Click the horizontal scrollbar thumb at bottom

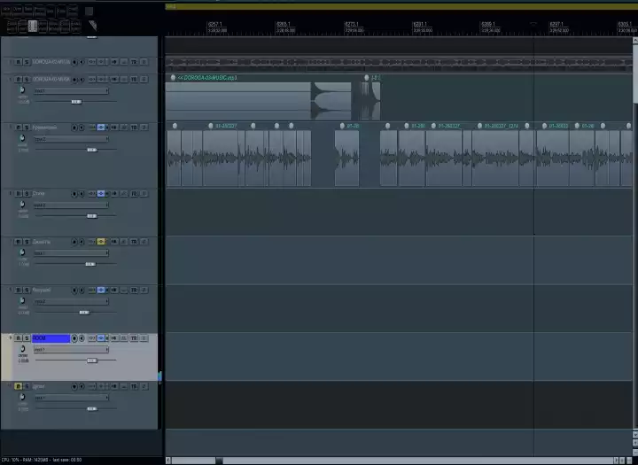tap(194, 461)
